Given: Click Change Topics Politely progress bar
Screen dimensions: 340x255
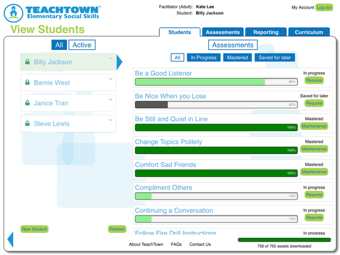Looking at the screenshot, I should pyautogui.click(x=216, y=150).
